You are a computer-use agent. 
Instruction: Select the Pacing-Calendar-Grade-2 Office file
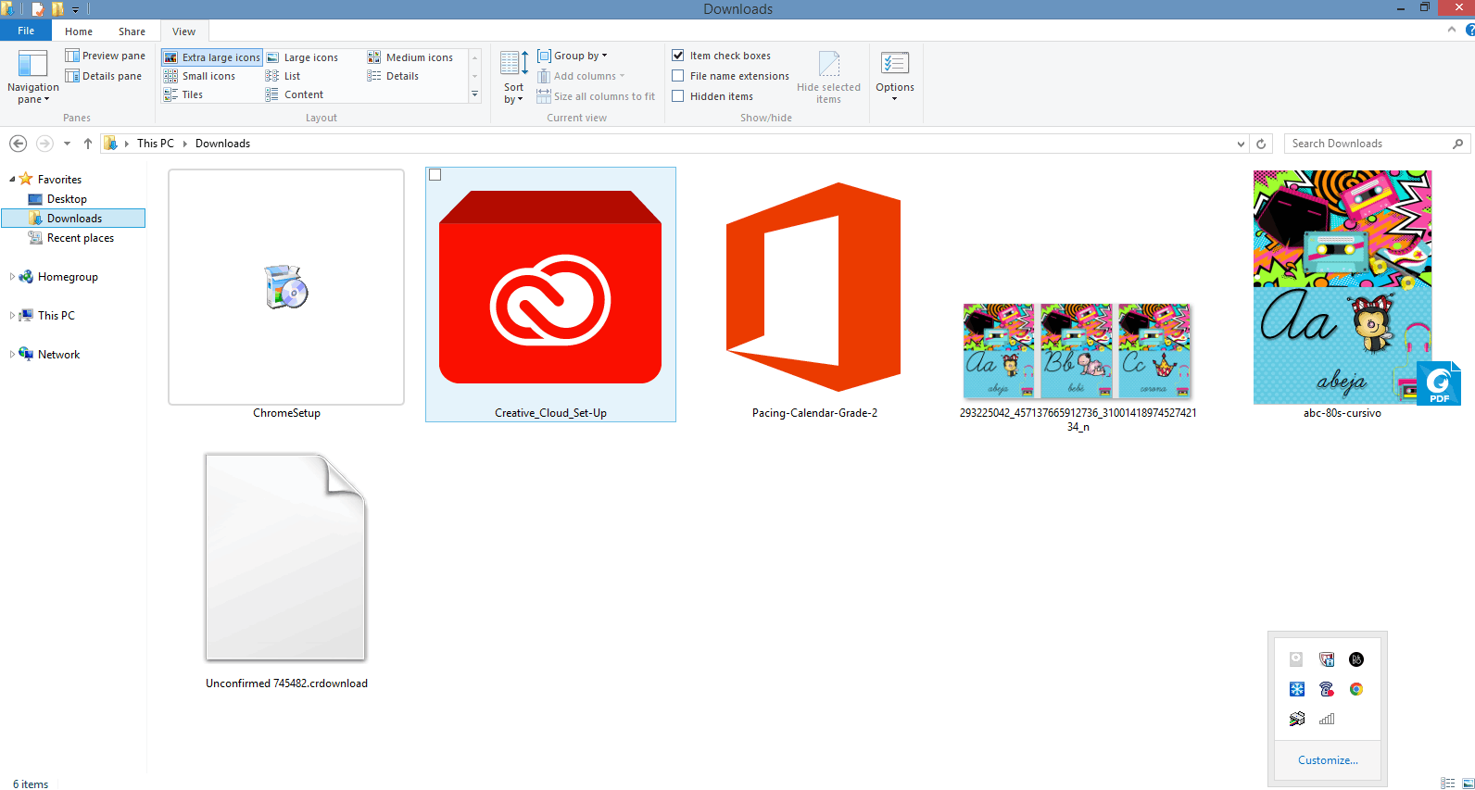(x=813, y=287)
